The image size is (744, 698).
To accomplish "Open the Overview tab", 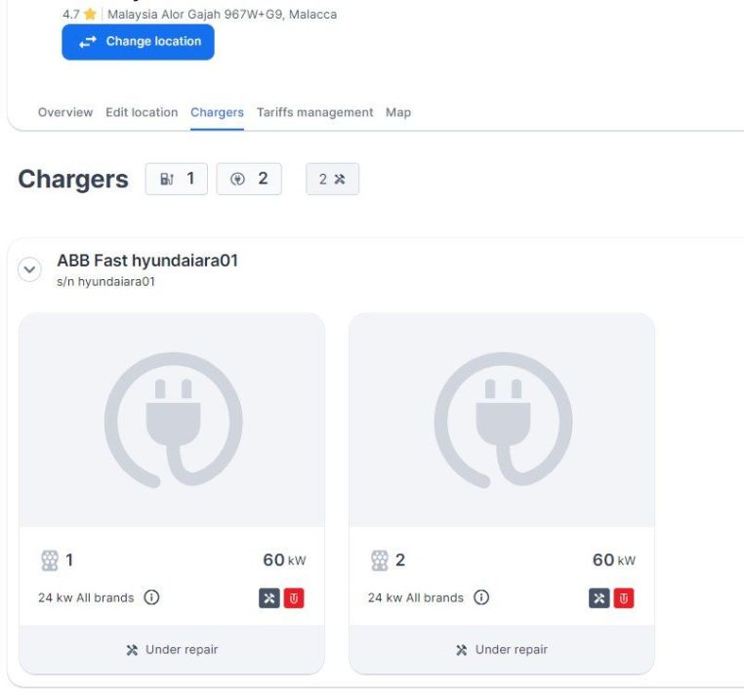I will coord(65,112).
